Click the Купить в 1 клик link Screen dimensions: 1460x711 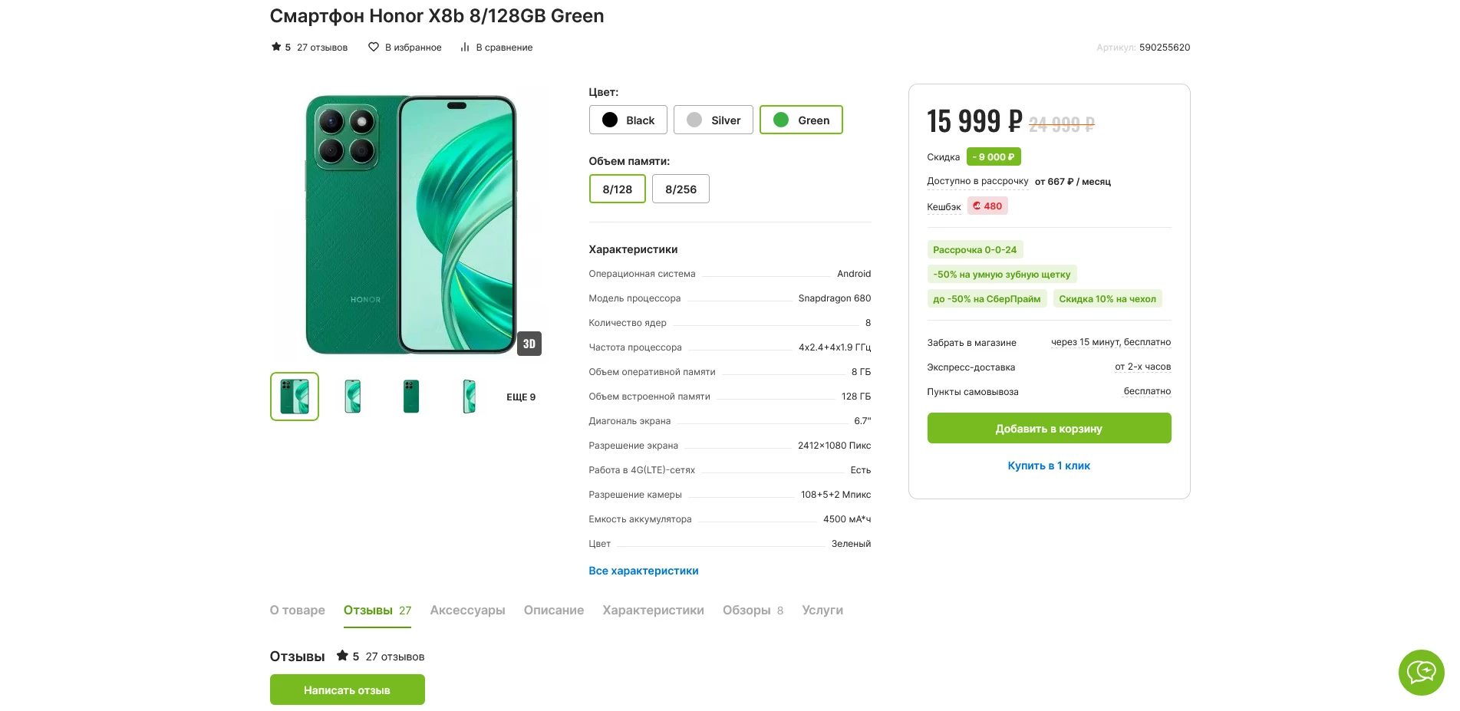(1048, 466)
